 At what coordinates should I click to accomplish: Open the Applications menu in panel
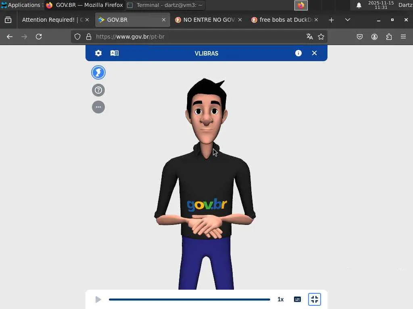(x=22, y=5)
